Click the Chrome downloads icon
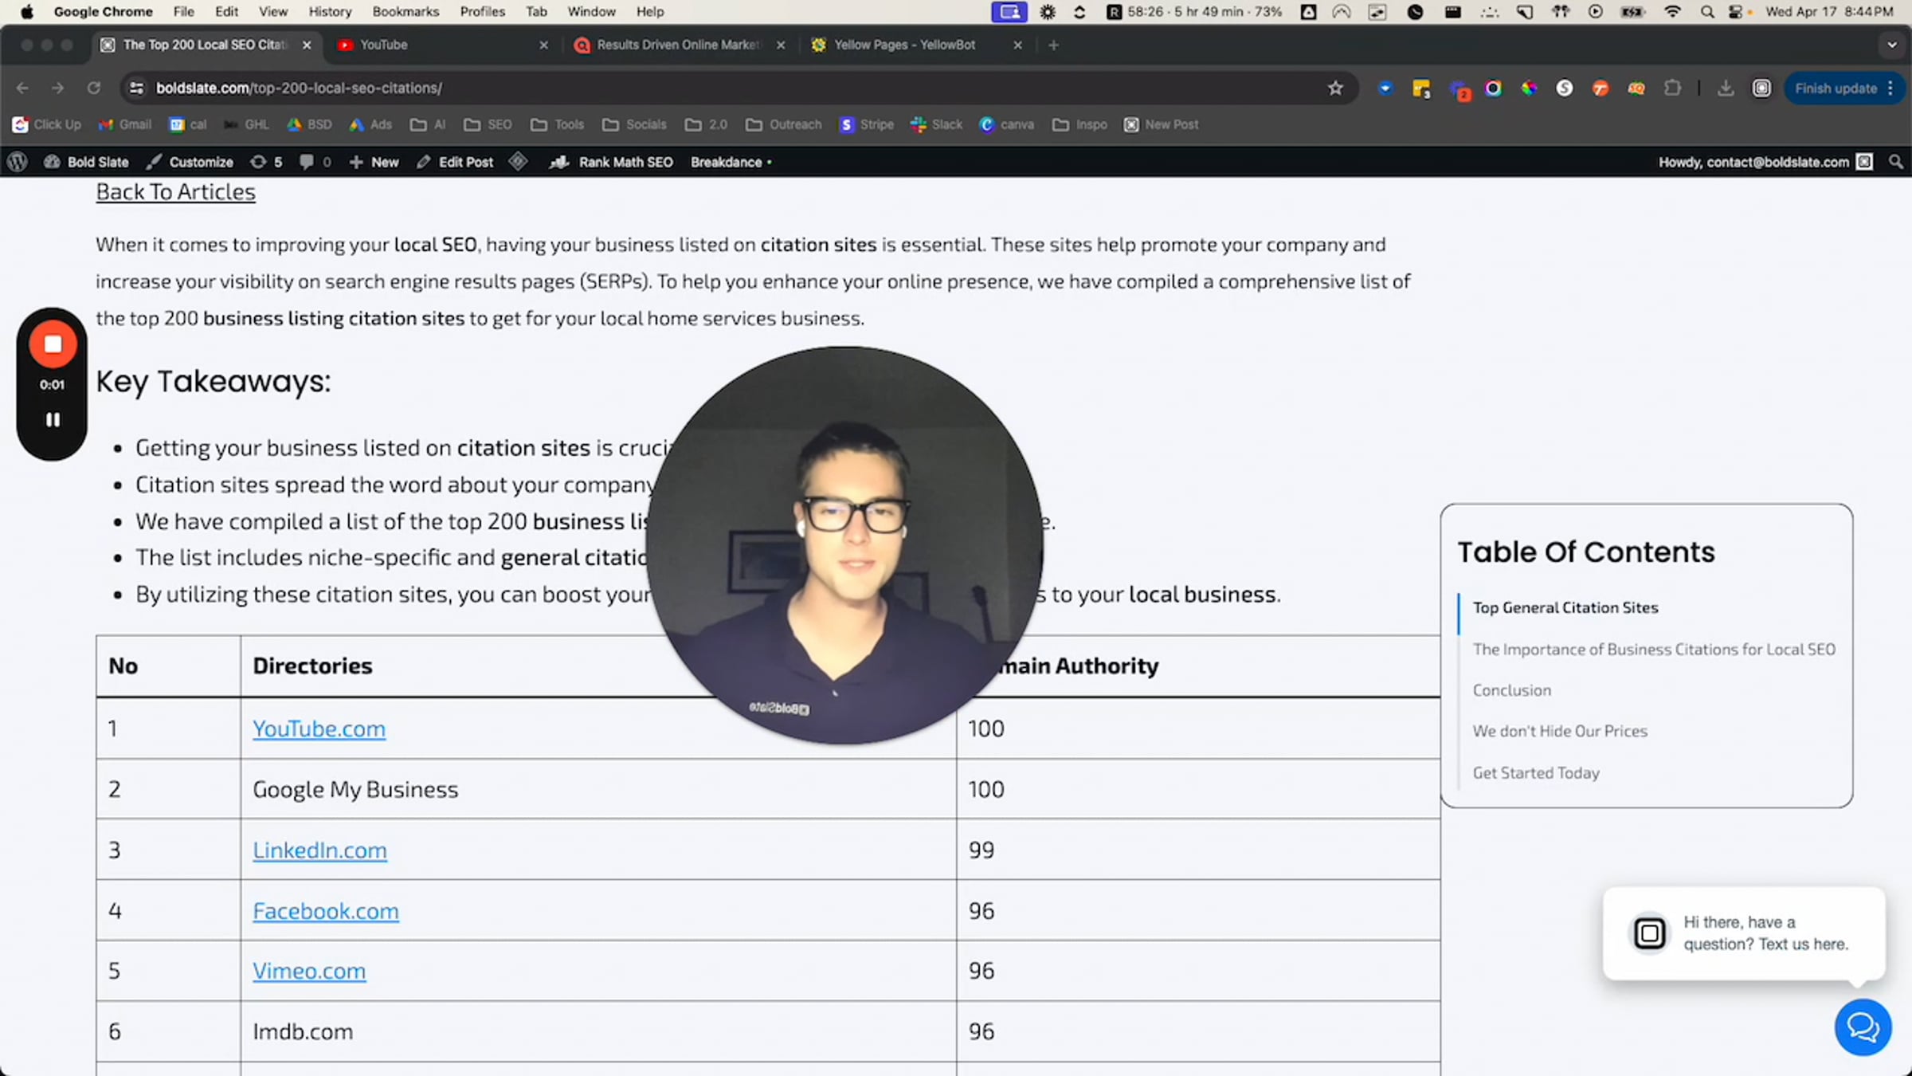Viewport: 1912px width, 1076px height. click(1726, 88)
